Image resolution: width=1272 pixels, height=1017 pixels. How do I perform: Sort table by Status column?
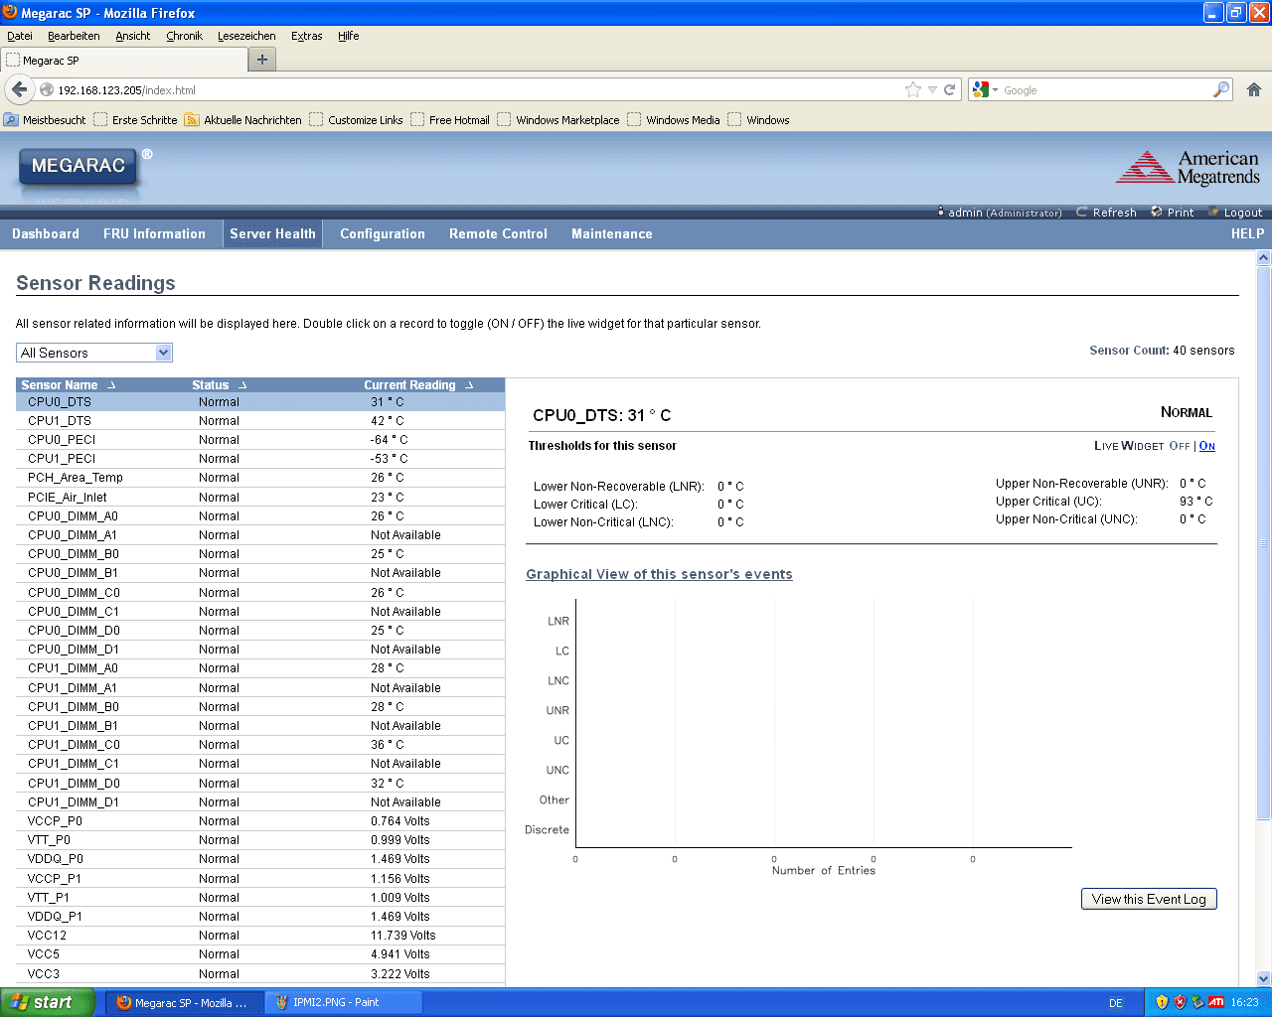pos(219,384)
